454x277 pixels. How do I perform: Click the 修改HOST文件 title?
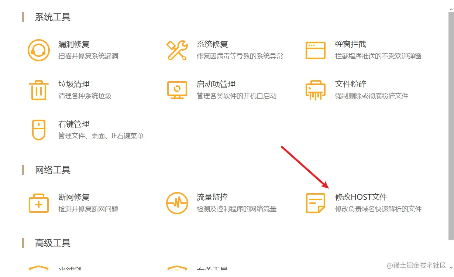361,197
